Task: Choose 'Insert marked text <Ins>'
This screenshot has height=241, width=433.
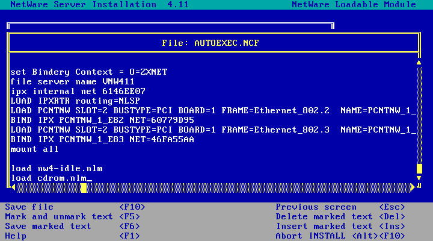Action: tap(340, 227)
